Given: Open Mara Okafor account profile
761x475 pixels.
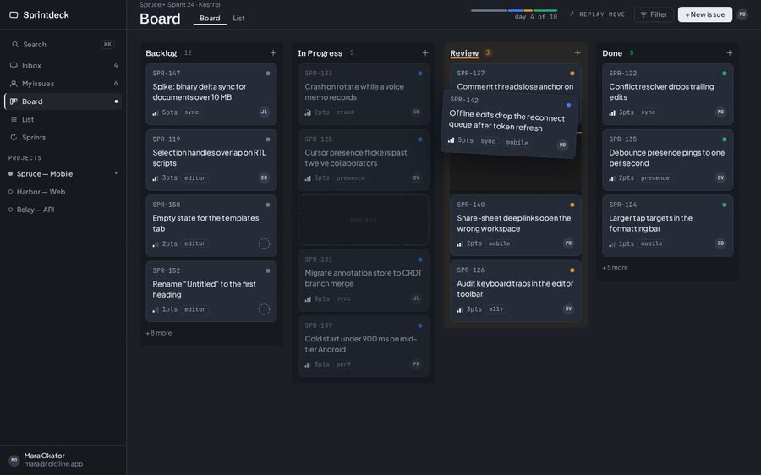Looking at the screenshot, I should tap(63, 460).
